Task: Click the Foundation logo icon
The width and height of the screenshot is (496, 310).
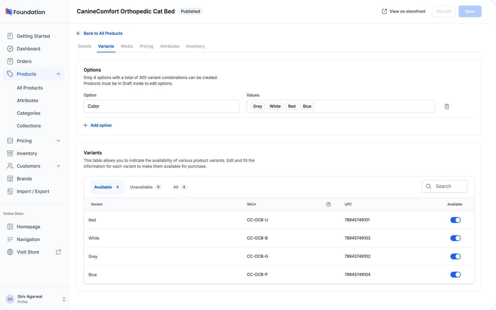Action: click(x=9, y=12)
